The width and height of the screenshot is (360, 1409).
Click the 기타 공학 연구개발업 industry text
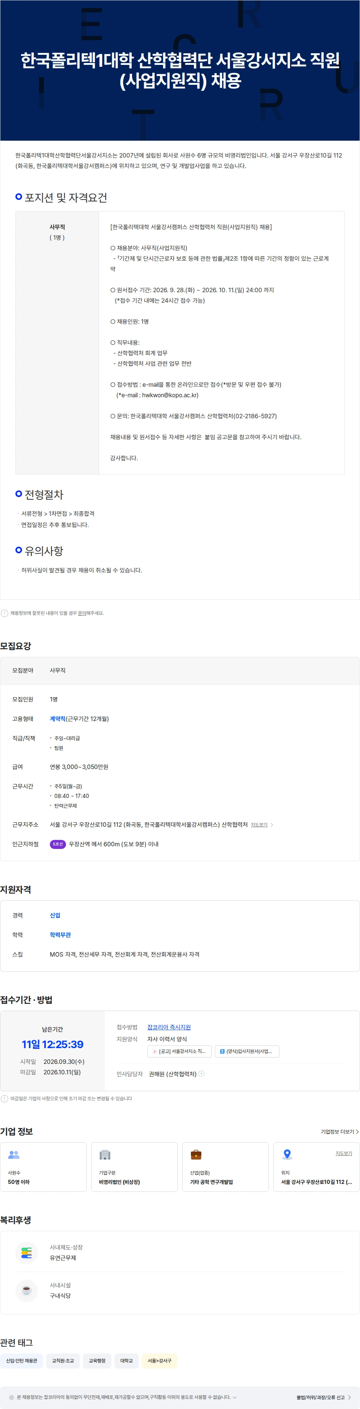coord(211,1182)
